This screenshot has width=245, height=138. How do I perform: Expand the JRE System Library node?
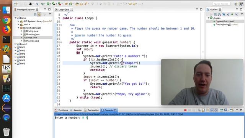18,21
